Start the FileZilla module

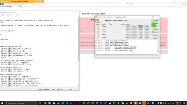(x=128, y=32)
